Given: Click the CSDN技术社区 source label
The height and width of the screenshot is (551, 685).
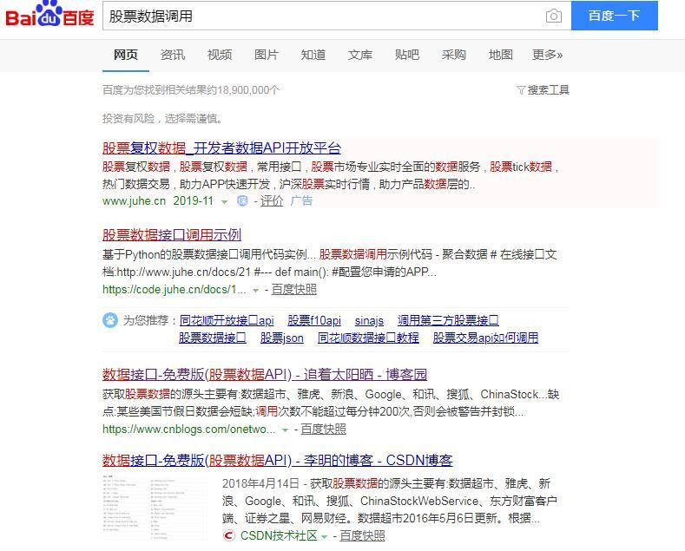Looking at the screenshot, I should 279,535.
